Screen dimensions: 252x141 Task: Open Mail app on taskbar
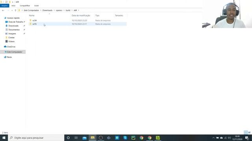pyautogui.click(x=84, y=137)
